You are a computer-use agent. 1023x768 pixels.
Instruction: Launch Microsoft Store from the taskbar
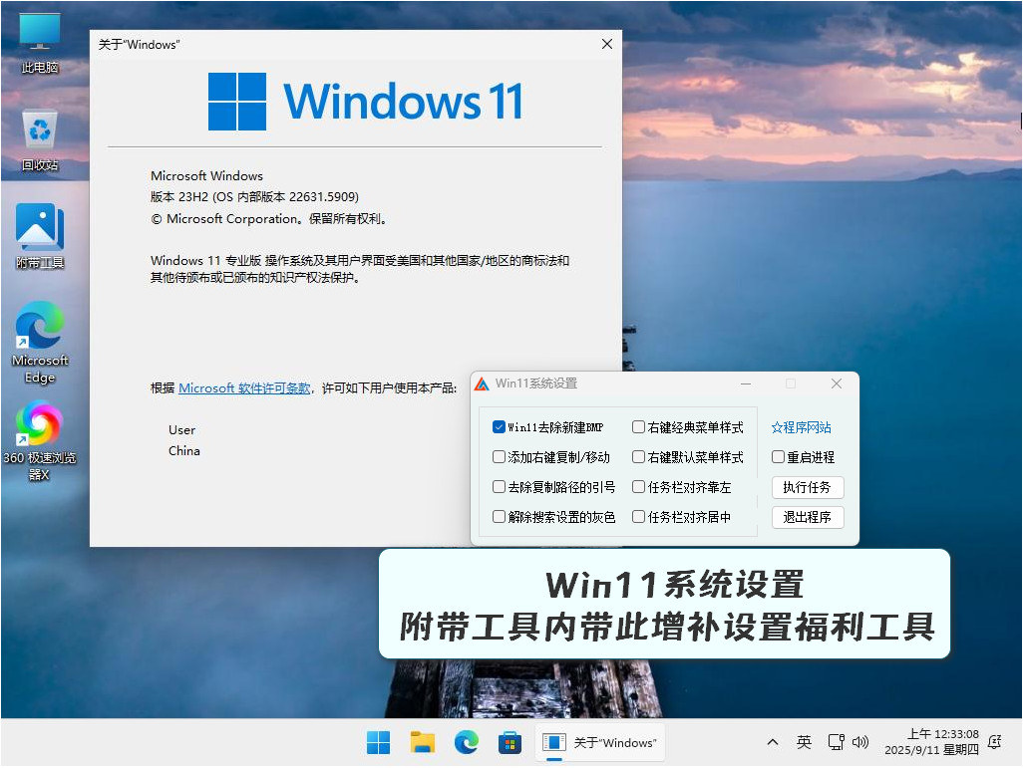(x=510, y=742)
